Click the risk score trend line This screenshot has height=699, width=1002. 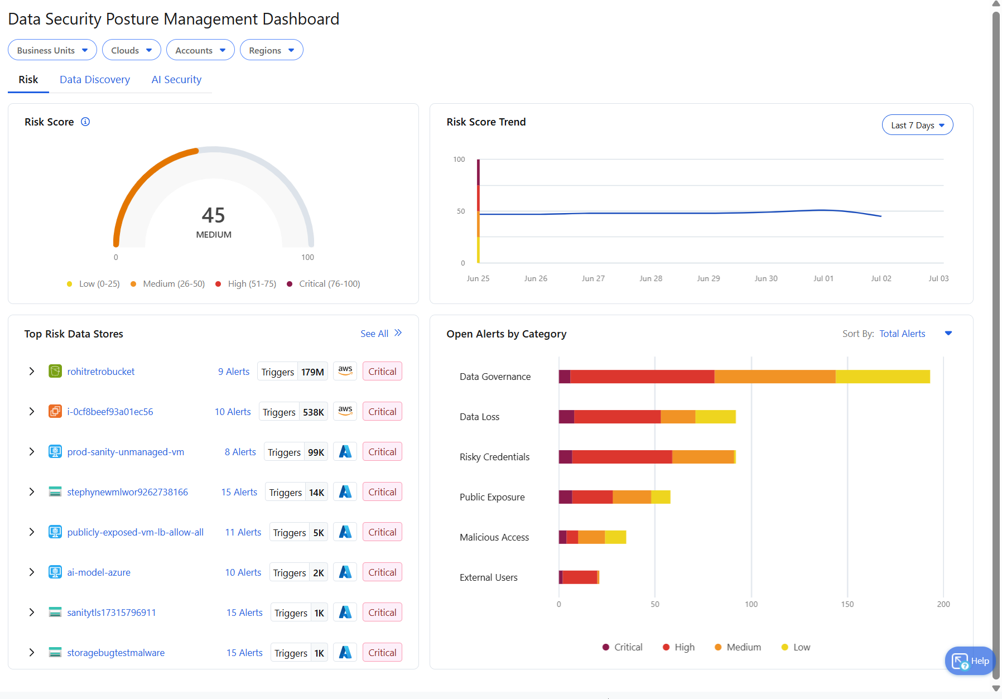tap(680, 213)
